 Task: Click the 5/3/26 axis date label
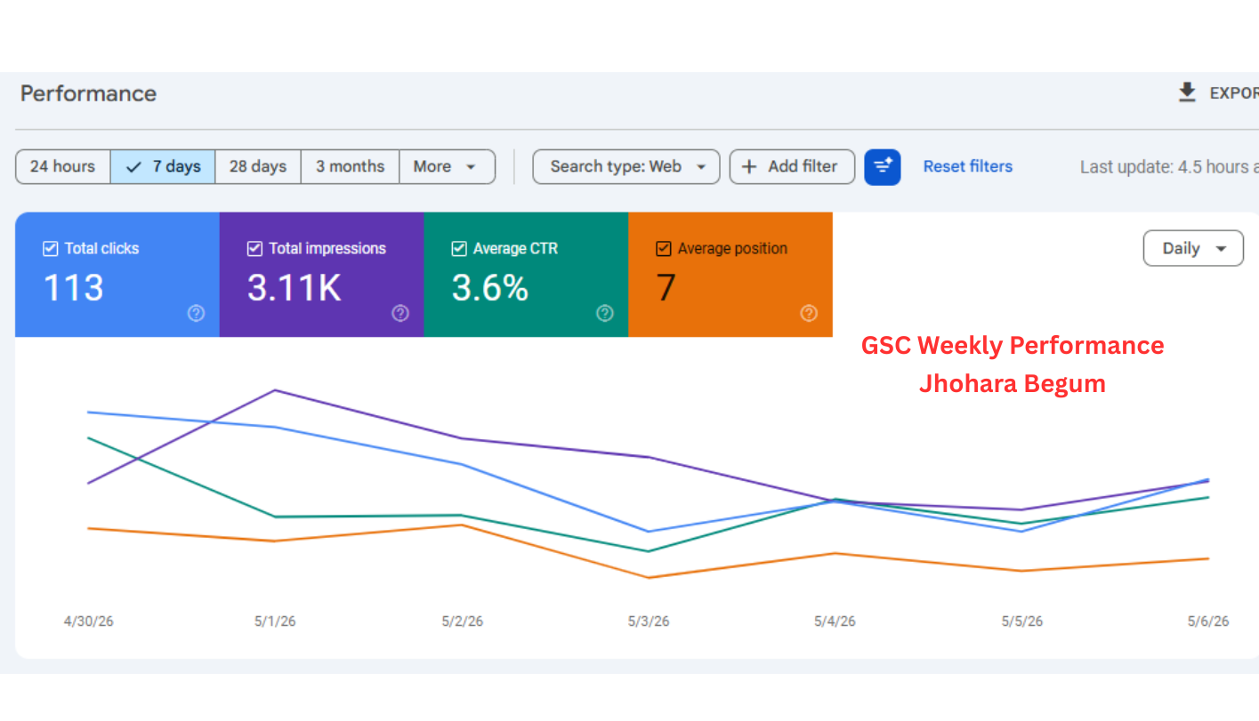pyautogui.click(x=648, y=621)
